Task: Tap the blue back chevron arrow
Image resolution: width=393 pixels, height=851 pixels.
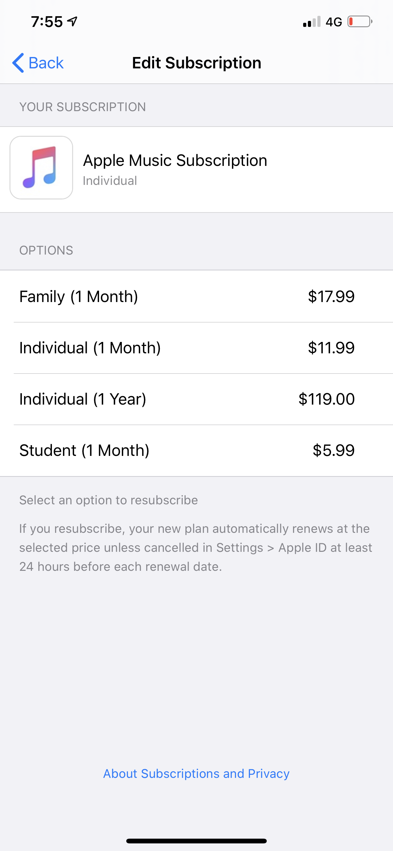Action: pos(18,63)
